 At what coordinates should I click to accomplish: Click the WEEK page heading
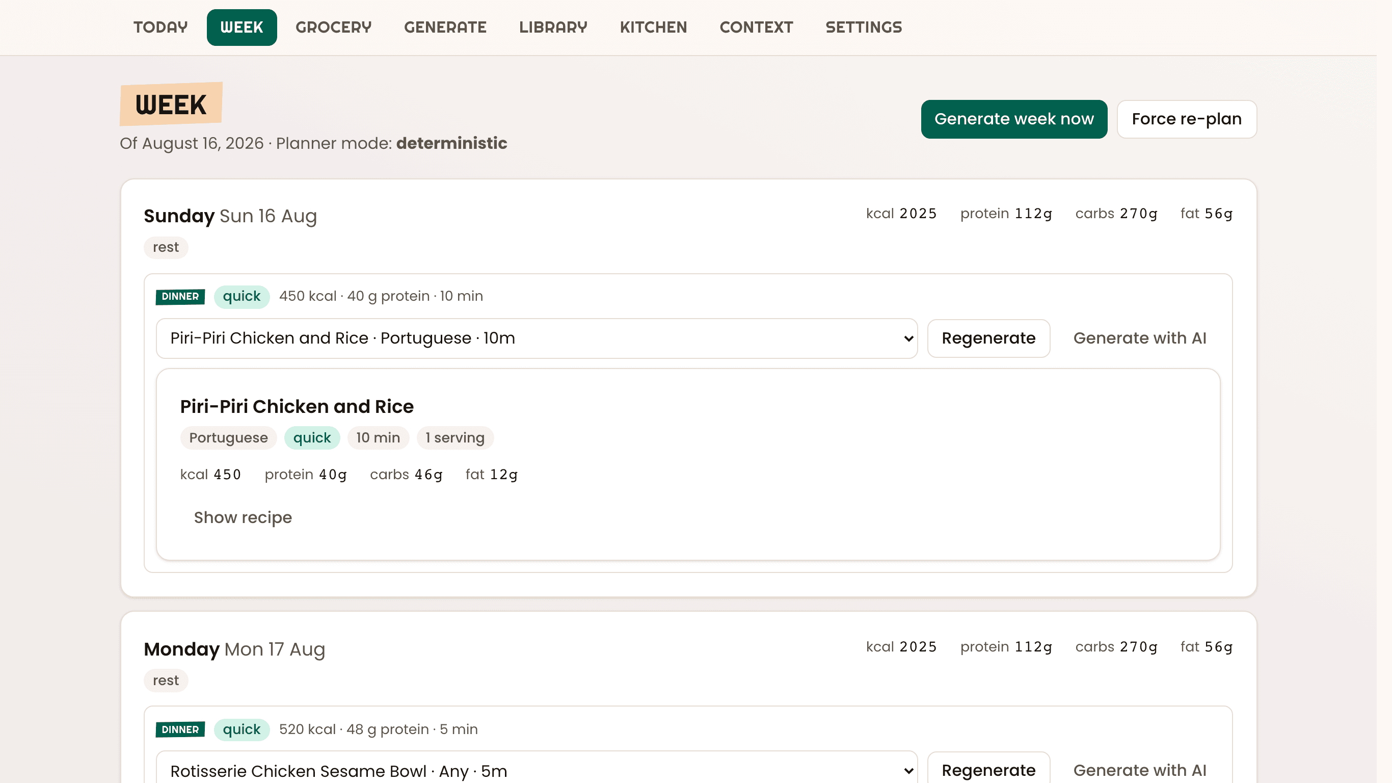pos(171,105)
